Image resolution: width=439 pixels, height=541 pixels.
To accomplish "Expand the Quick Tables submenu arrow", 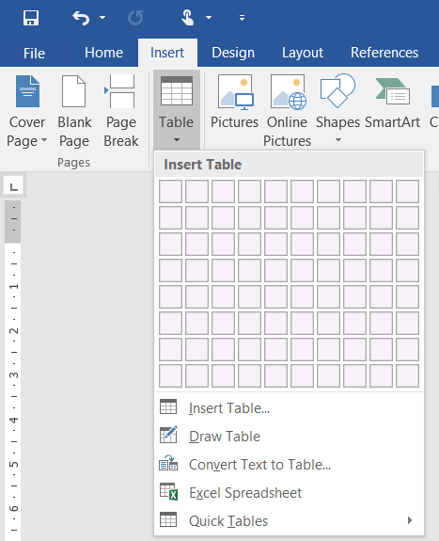I will coord(410,520).
